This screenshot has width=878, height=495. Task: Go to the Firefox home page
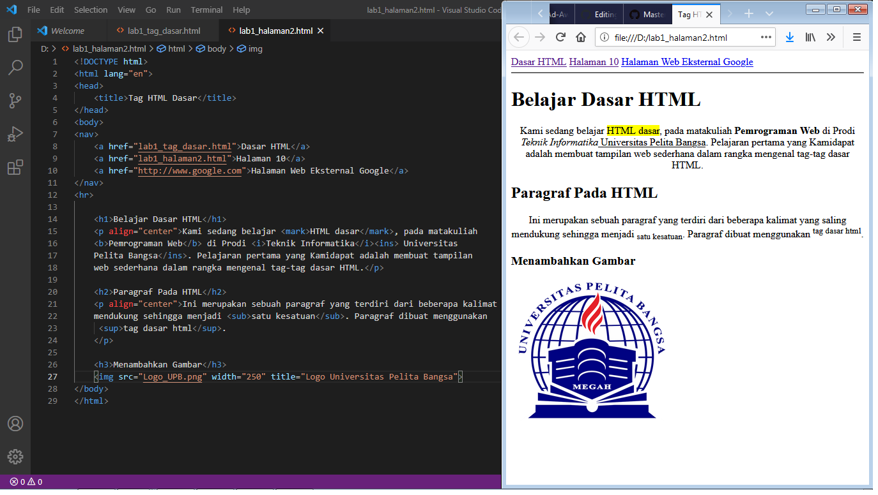point(581,37)
